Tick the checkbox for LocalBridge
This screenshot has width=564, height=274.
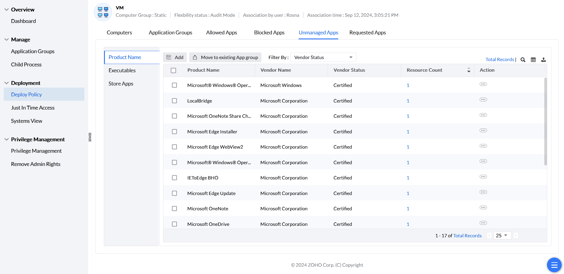coord(174,101)
